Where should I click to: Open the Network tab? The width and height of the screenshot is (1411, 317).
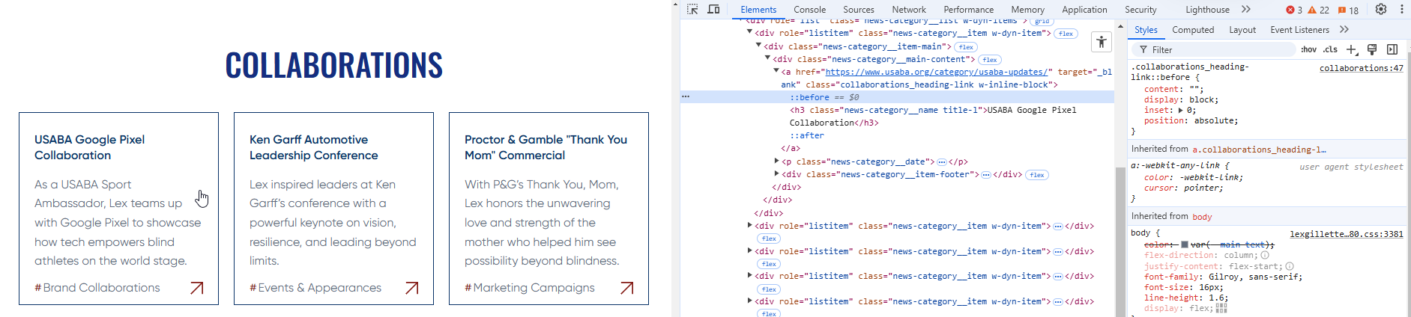(909, 10)
